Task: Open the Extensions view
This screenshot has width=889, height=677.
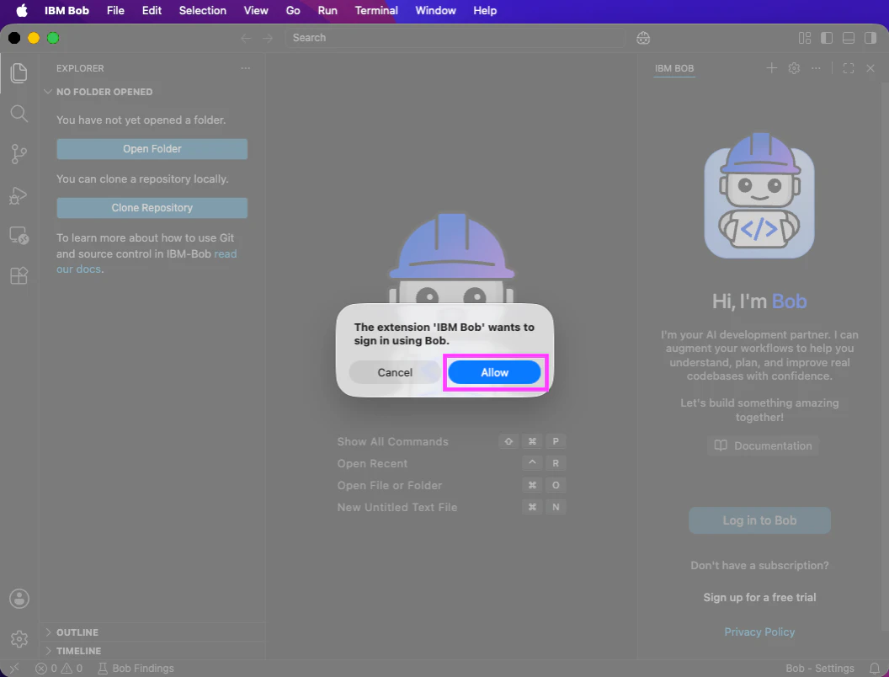Action: [19, 275]
